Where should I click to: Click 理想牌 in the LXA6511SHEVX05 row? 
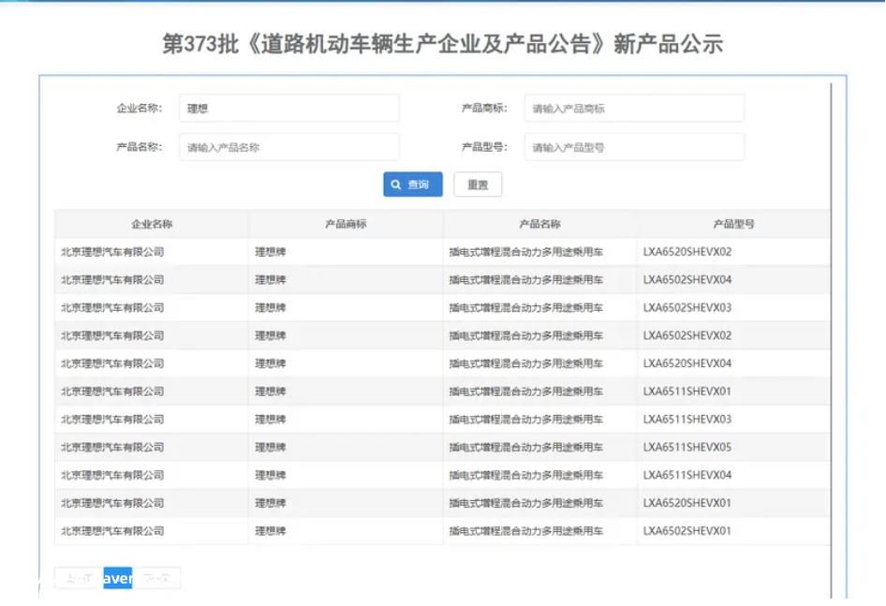[x=270, y=447]
